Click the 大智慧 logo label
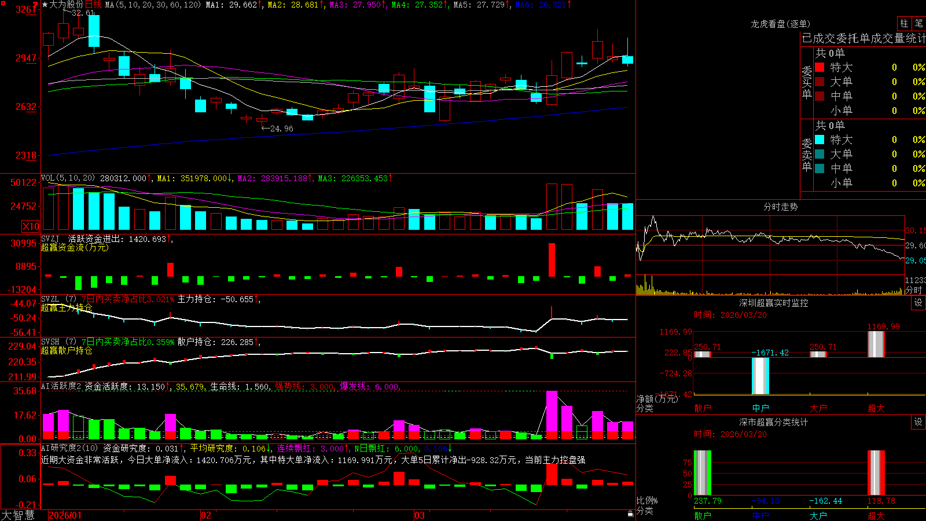Screen dimensions: 926x521 point(18,515)
